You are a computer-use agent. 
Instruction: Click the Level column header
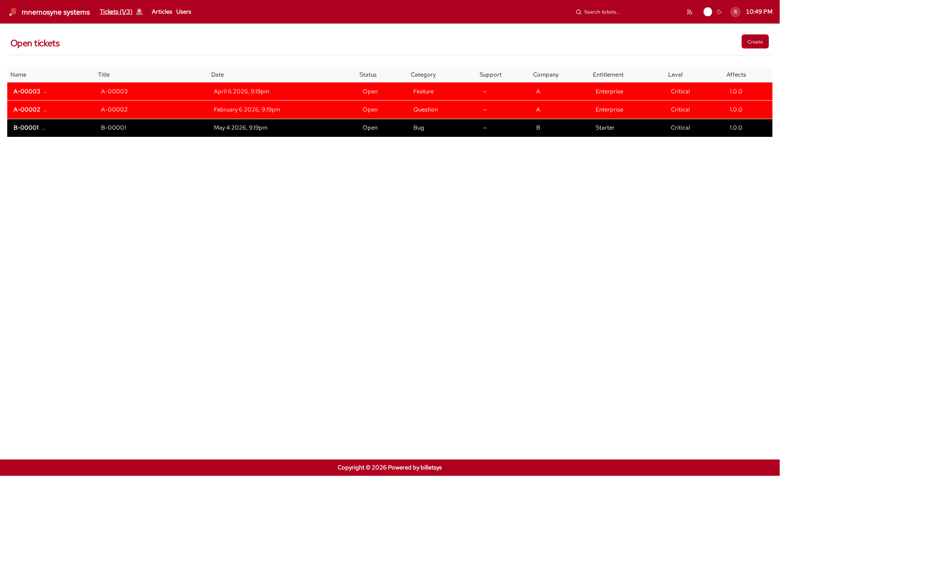pos(675,75)
